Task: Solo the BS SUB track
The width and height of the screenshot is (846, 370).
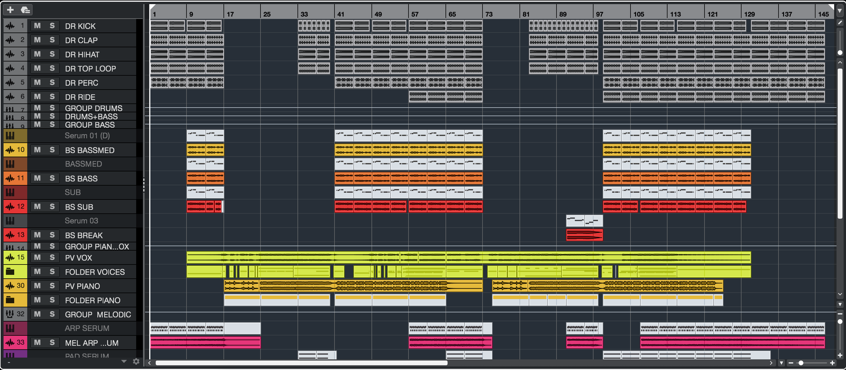Action: pos(52,207)
